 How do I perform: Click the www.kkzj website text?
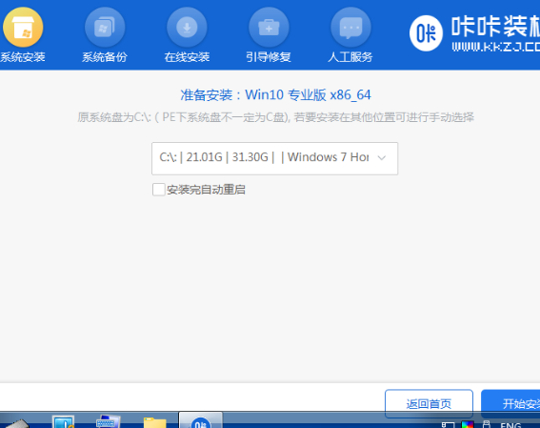pyautogui.click(x=496, y=47)
